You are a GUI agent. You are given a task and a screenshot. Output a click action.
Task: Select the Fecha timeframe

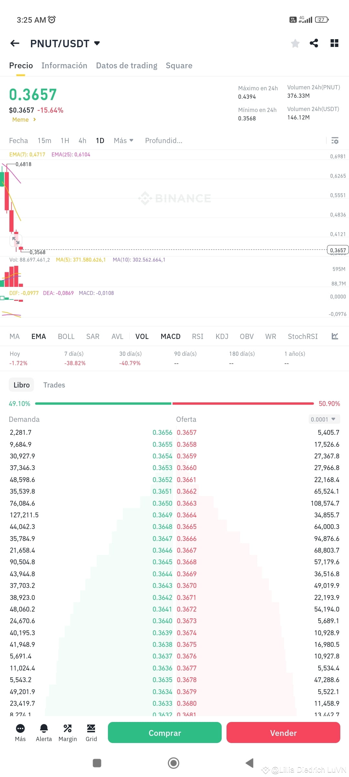[x=18, y=141]
